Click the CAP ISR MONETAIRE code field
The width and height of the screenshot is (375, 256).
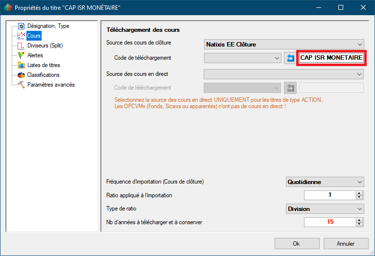331,58
